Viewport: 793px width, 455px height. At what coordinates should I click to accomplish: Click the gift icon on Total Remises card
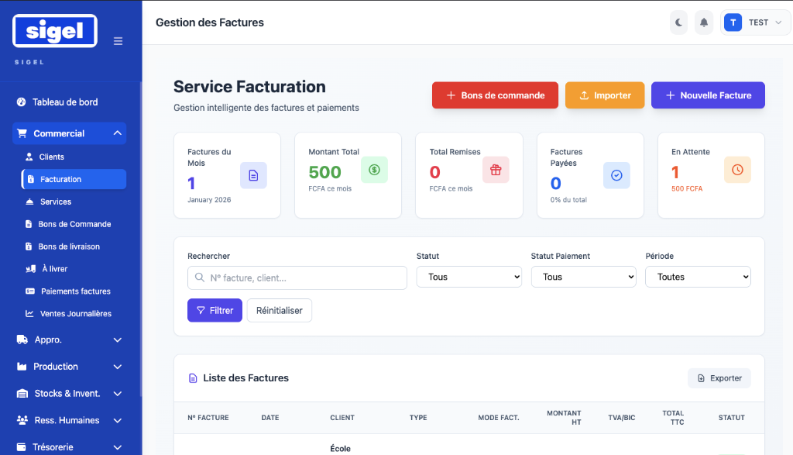496,170
